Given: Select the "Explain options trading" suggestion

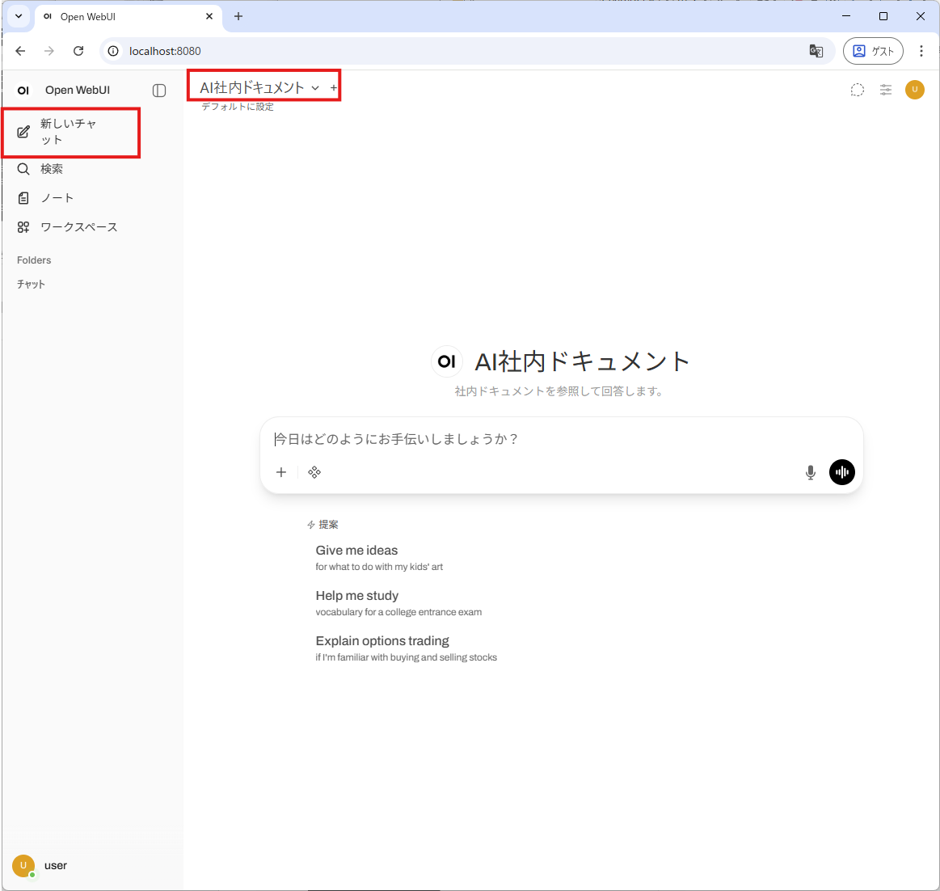Looking at the screenshot, I should click(382, 641).
